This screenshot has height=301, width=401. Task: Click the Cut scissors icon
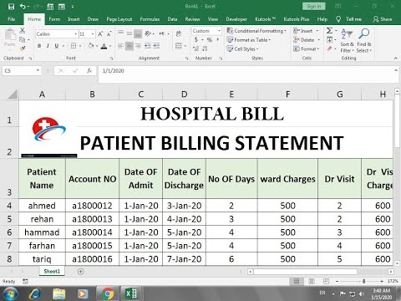(x=23, y=31)
